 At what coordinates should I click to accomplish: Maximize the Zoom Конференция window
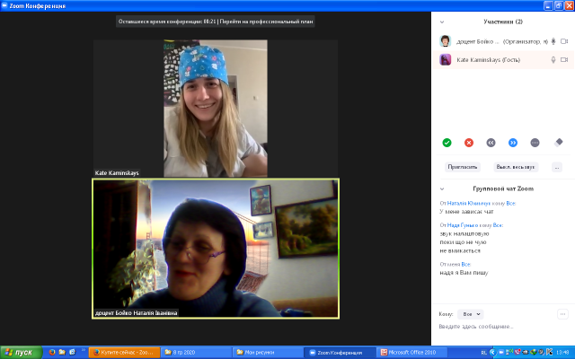pyautogui.click(x=559, y=5)
